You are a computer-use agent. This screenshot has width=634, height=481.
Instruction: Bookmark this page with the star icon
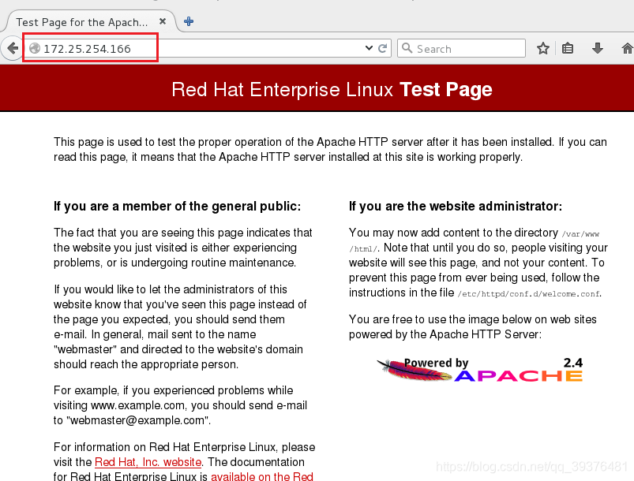click(543, 48)
